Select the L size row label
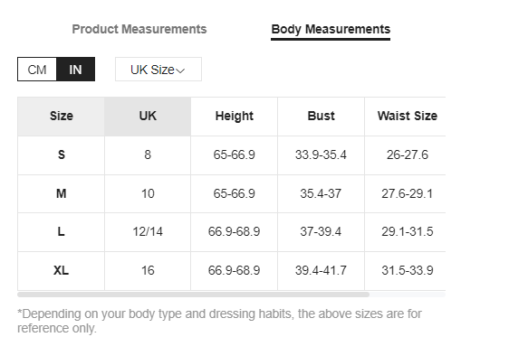 (x=61, y=232)
